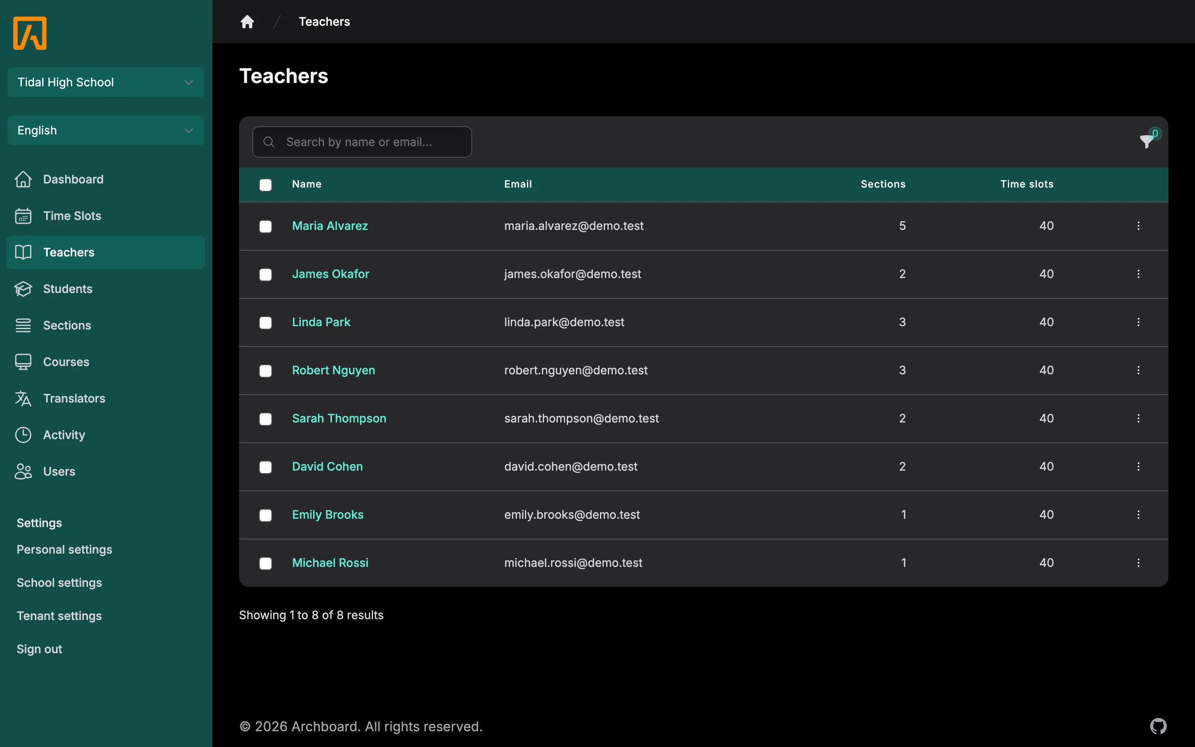Open row actions menu for Michael Rossi
The image size is (1195, 747).
tap(1138, 563)
